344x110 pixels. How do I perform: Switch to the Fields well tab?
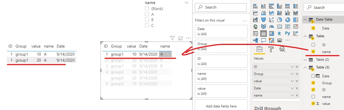(x=259, y=50)
